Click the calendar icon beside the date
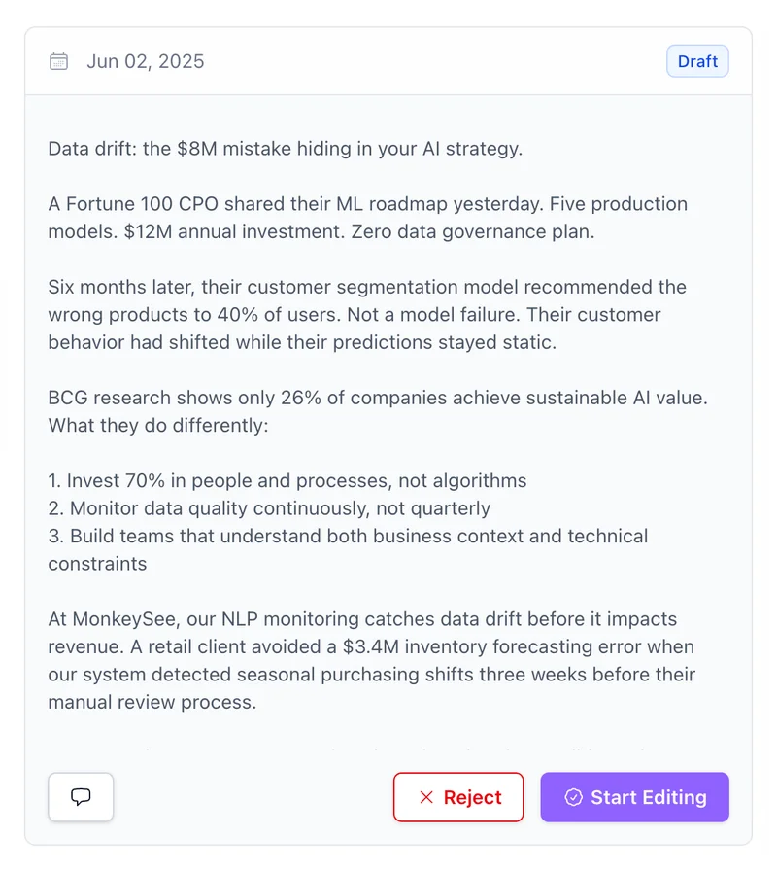The height and width of the screenshot is (872, 777). [58, 61]
